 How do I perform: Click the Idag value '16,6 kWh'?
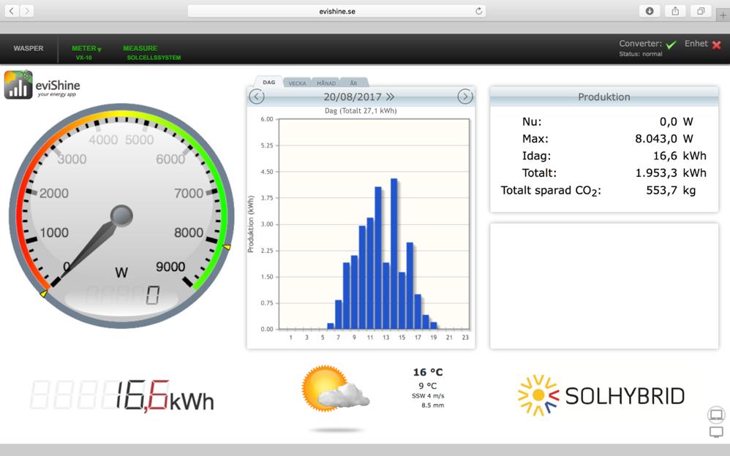(680, 156)
